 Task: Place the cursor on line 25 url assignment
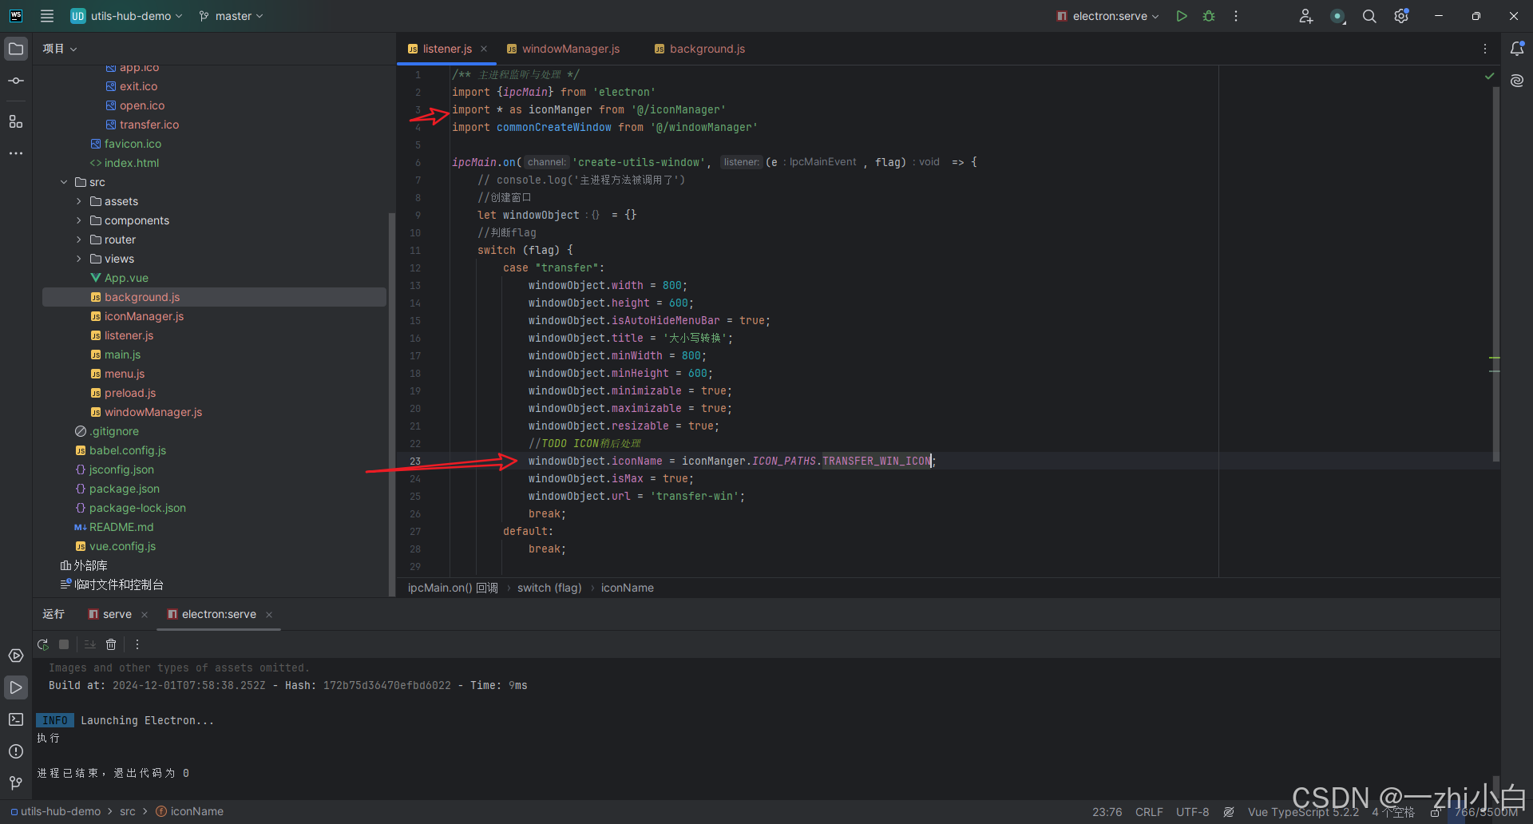[636, 496]
